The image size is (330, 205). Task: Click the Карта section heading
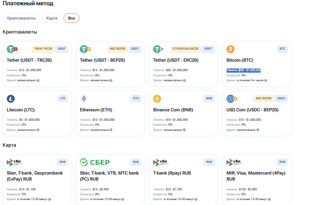tap(9, 145)
